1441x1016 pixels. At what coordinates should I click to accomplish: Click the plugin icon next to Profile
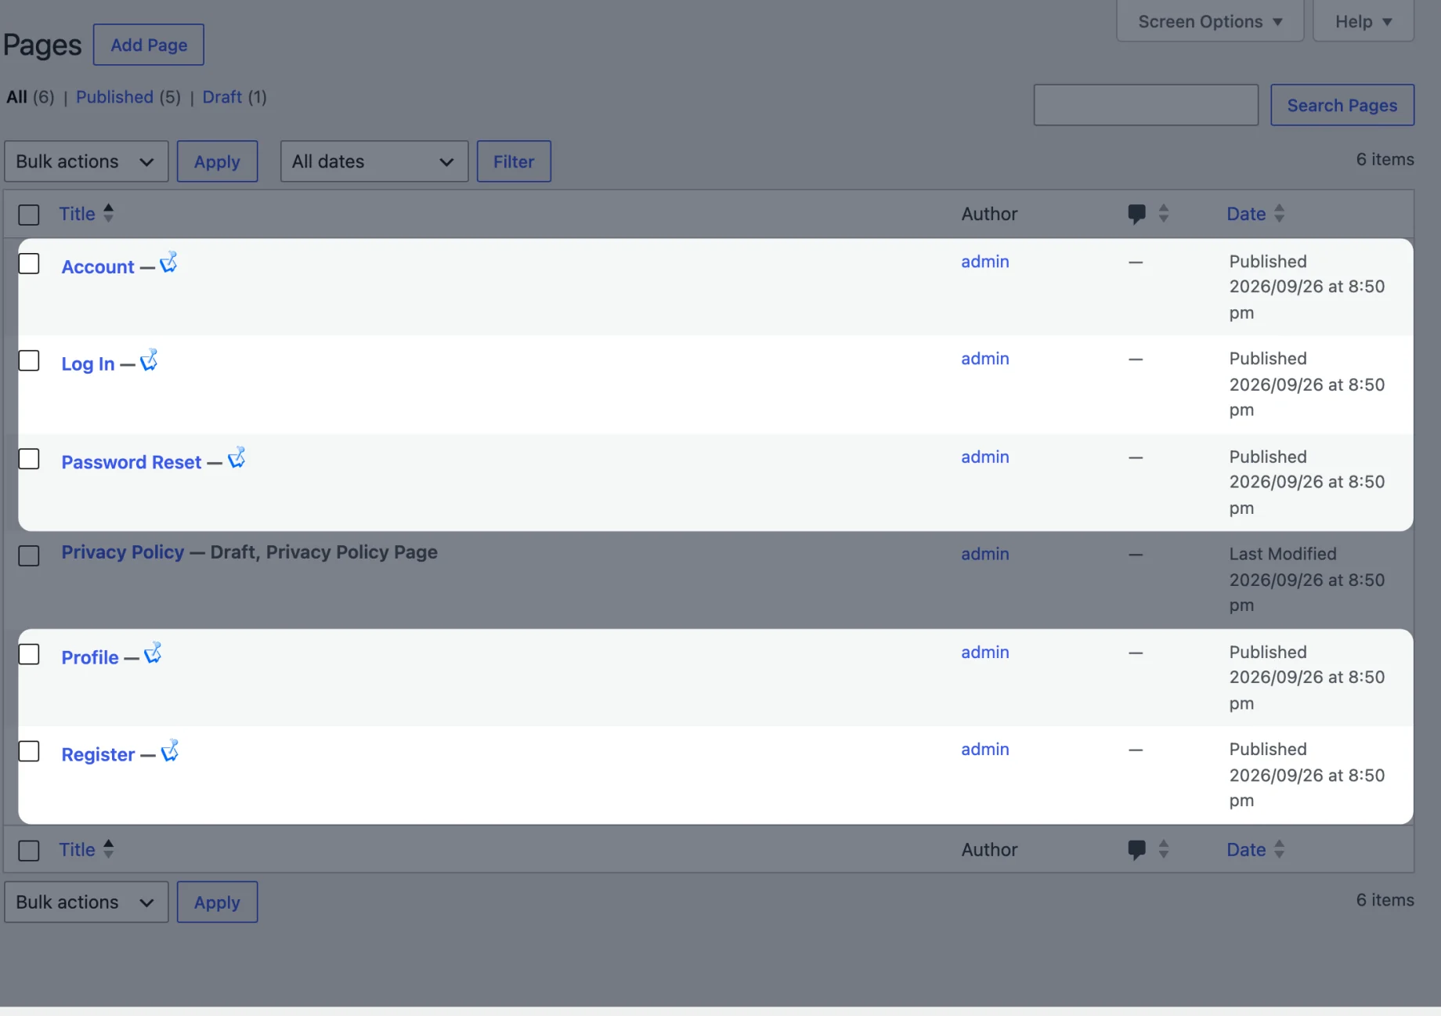click(x=153, y=653)
